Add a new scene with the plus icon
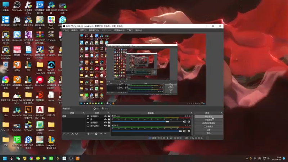The width and height of the screenshot is (288, 162). click(64, 134)
